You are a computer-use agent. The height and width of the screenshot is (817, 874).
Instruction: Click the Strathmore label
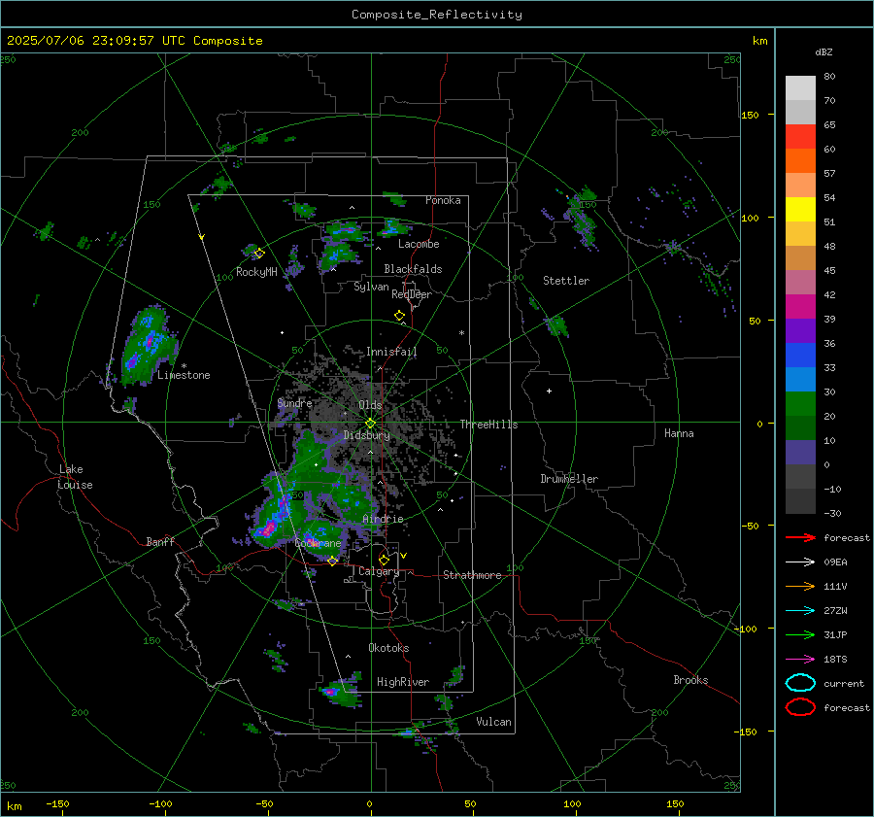pos(472,575)
